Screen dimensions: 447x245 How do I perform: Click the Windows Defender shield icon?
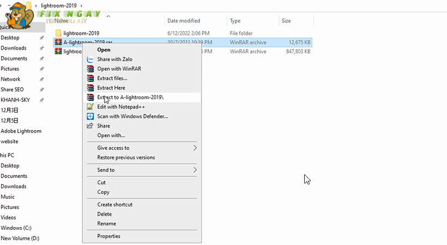click(x=90, y=117)
